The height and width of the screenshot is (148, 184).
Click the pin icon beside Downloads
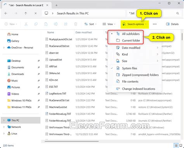pyautogui.click(x=38, y=74)
